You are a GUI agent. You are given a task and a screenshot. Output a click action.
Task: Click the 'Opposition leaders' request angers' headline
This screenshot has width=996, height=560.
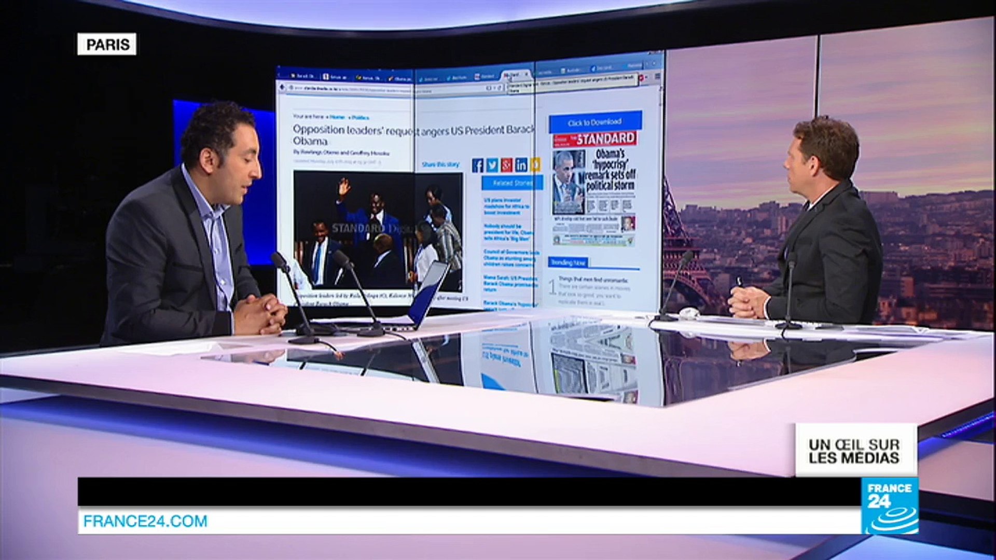coord(413,135)
